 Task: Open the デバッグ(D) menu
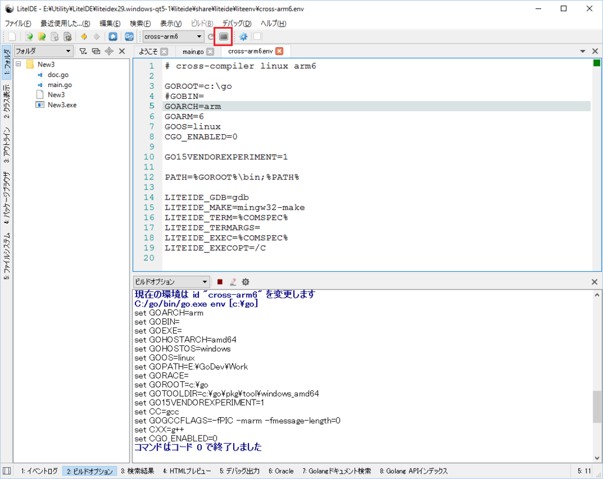237,24
